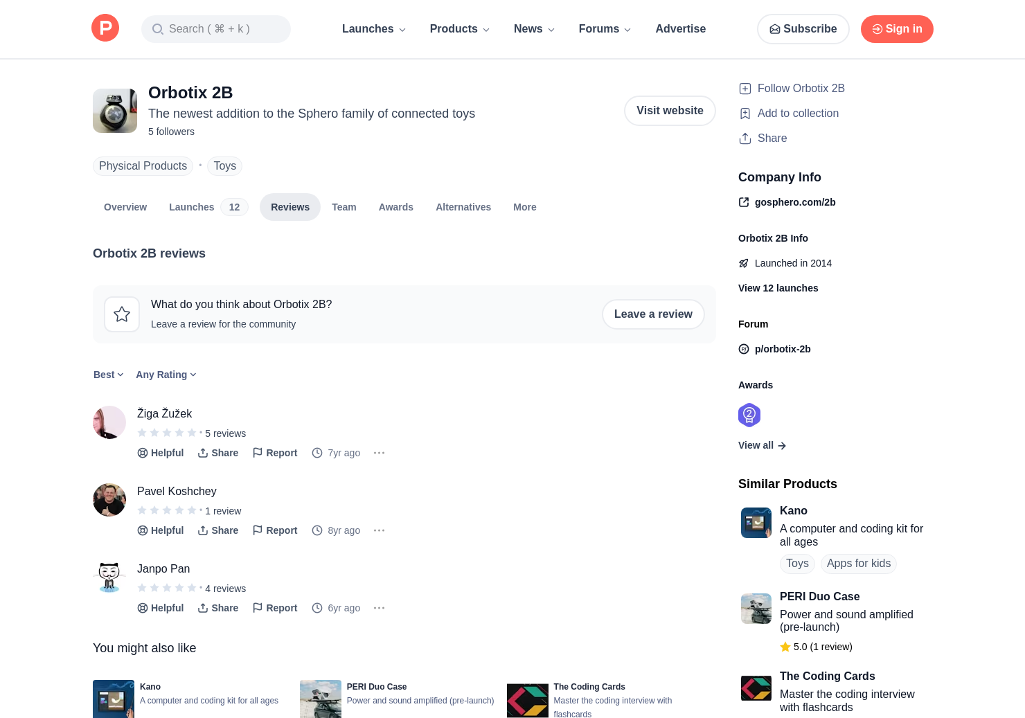Open the Advertise page
The height and width of the screenshot is (718, 1025).
click(x=681, y=29)
